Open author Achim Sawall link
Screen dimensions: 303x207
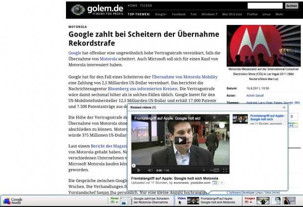click(x=255, y=95)
